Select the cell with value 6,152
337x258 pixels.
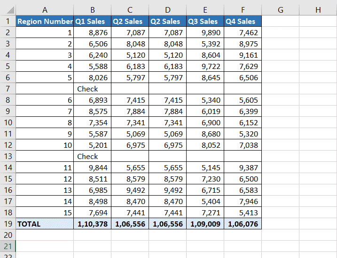point(243,122)
